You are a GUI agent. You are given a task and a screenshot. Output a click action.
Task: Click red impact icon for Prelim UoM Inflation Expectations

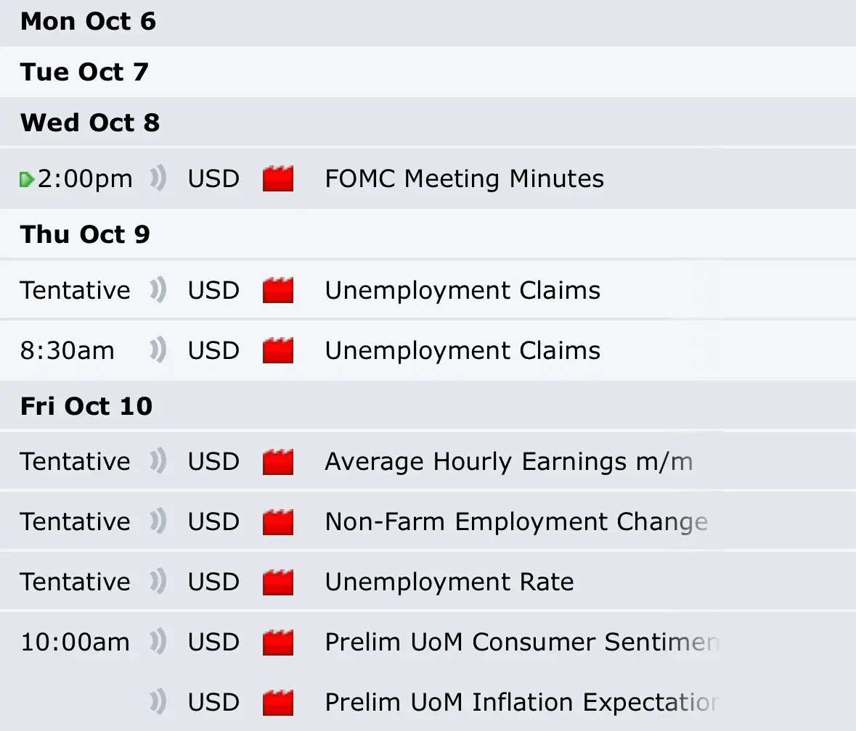[x=278, y=703]
